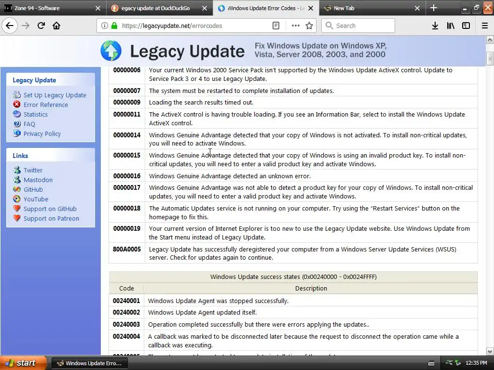
Task: Close the Zone 94 - Software tab
Action: click(x=98, y=8)
